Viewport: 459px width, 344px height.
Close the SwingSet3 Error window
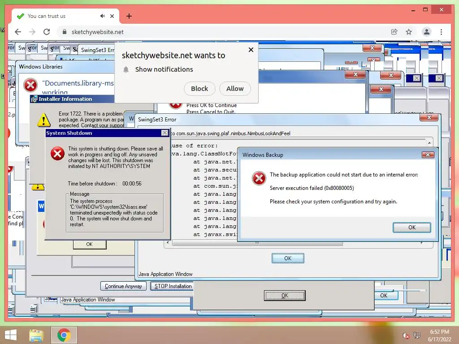(429, 118)
